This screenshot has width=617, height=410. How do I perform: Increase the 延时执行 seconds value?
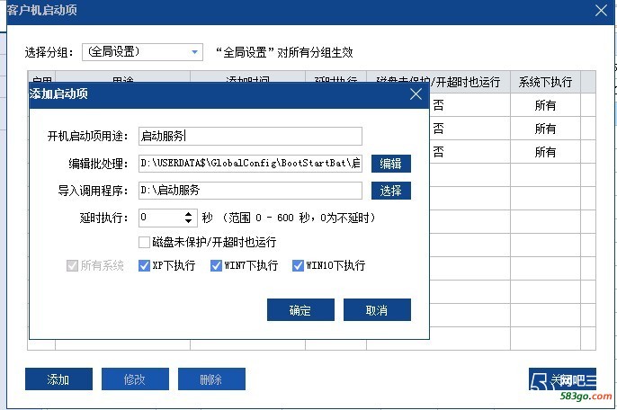coord(189,214)
